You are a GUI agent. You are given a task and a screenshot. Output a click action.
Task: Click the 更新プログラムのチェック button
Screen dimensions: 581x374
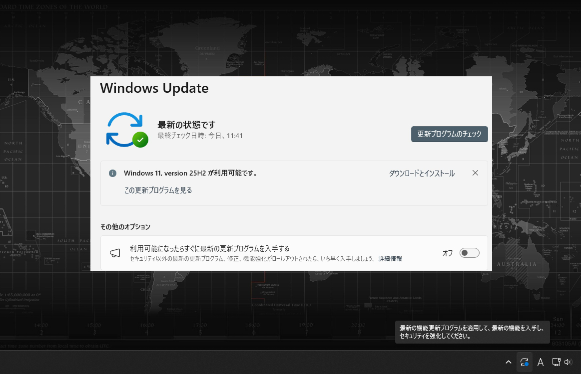coord(449,134)
